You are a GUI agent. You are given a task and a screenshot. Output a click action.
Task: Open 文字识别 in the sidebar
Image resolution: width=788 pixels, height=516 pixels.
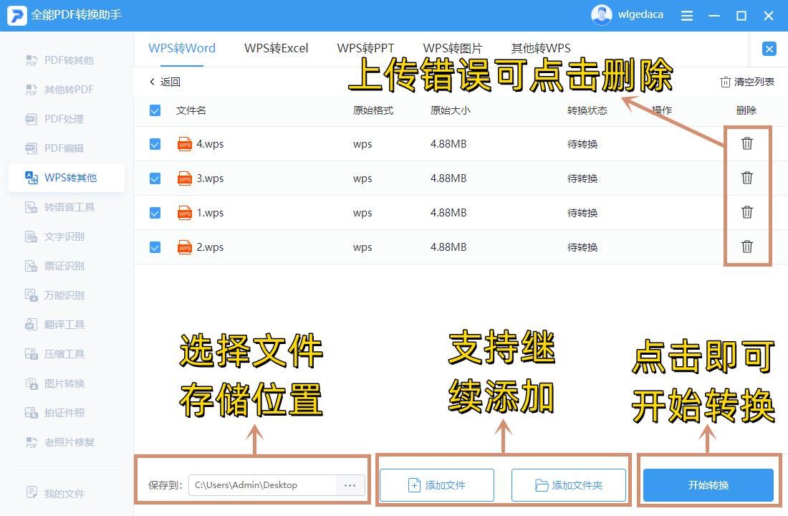pos(67,236)
